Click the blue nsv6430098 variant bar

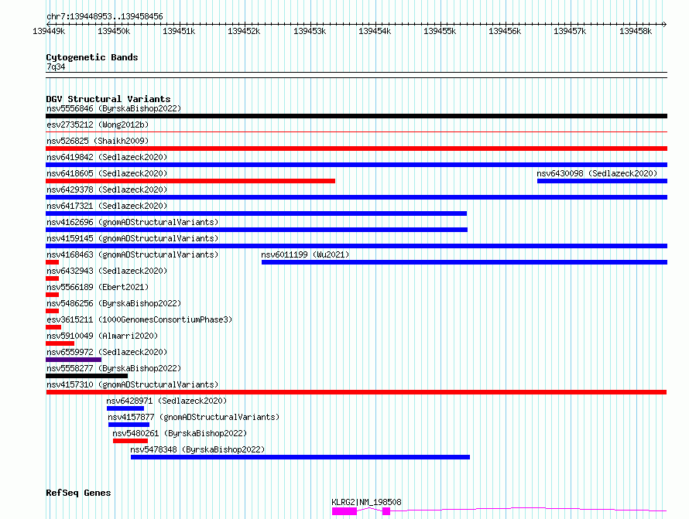(602, 181)
